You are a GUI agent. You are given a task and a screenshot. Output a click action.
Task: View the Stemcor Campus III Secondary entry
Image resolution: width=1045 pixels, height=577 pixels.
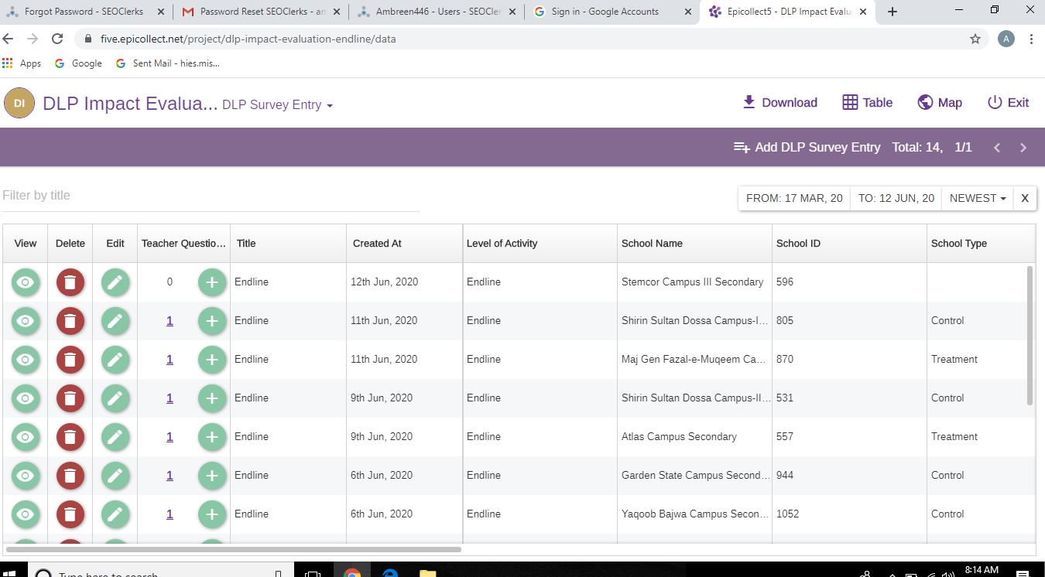coord(26,282)
